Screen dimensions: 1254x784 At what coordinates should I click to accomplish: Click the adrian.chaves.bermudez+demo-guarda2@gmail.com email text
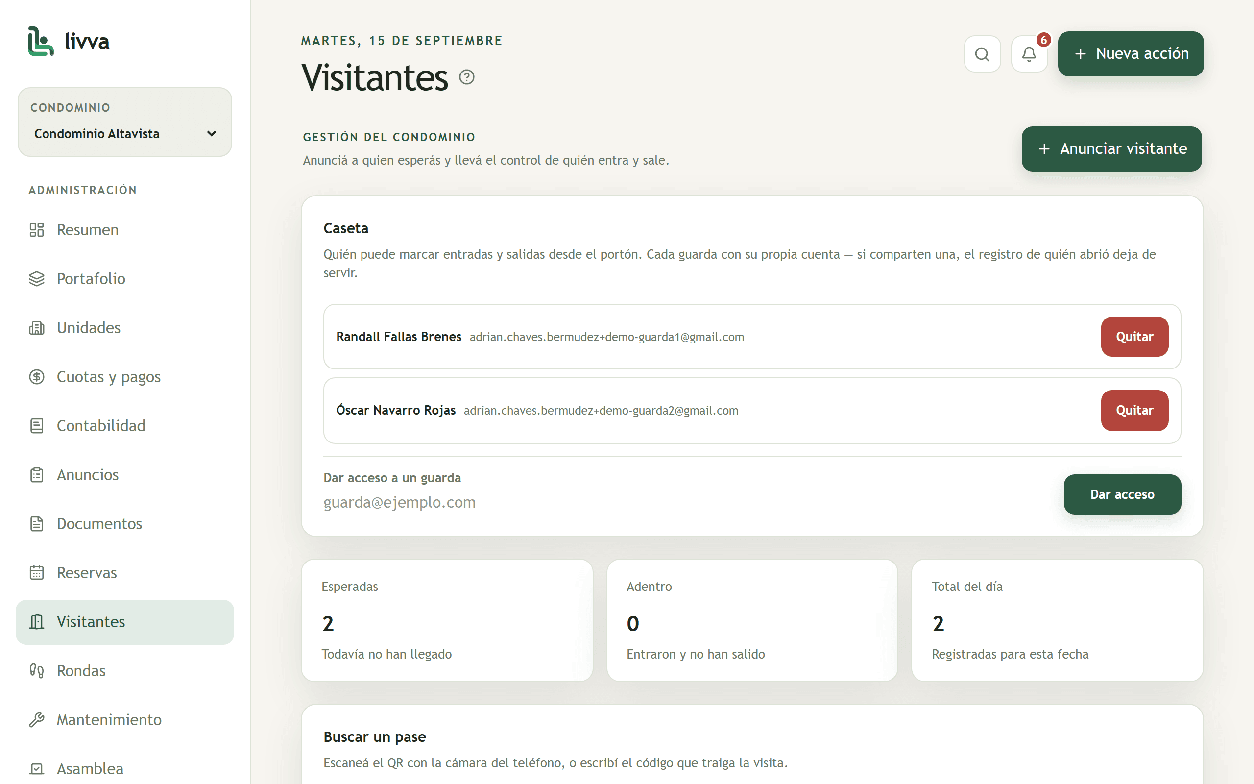tap(601, 411)
